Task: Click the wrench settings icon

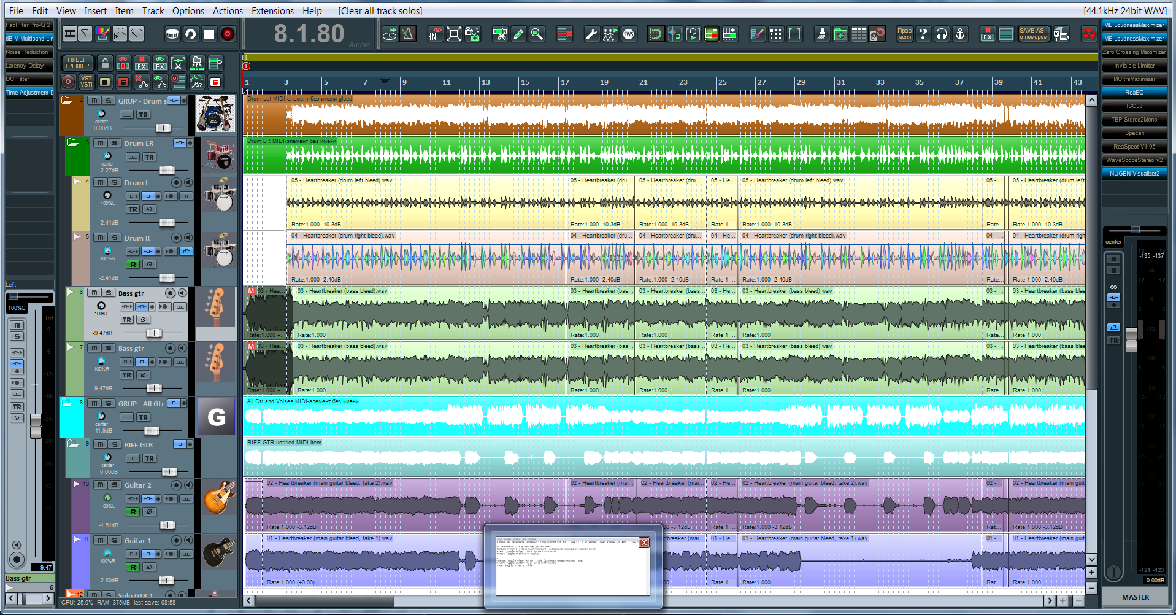Action: tap(591, 34)
